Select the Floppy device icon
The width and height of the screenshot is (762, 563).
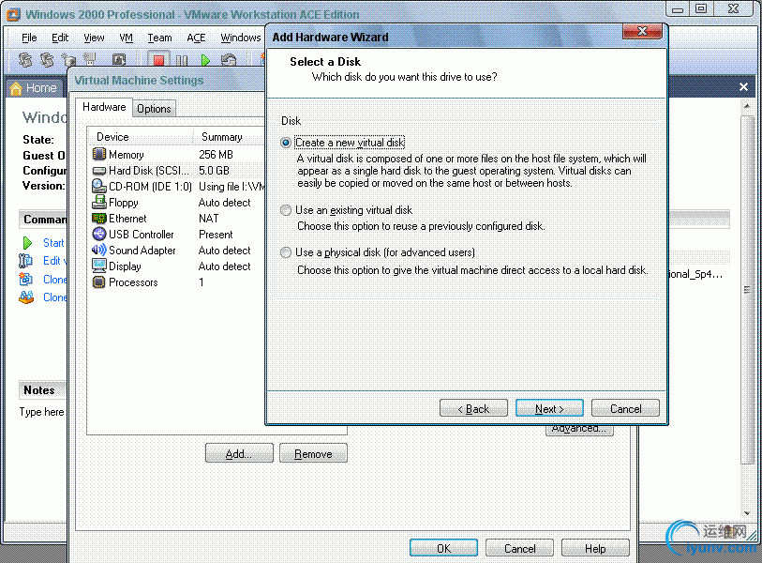coord(98,202)
